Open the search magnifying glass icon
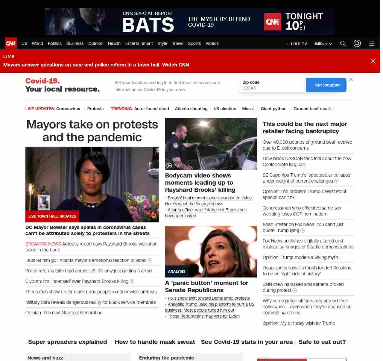The width and height of the screenshot is (383, 361). [x=343, y=43]
